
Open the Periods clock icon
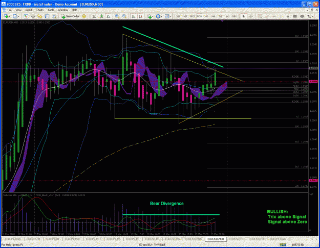[x=158, y=16]
